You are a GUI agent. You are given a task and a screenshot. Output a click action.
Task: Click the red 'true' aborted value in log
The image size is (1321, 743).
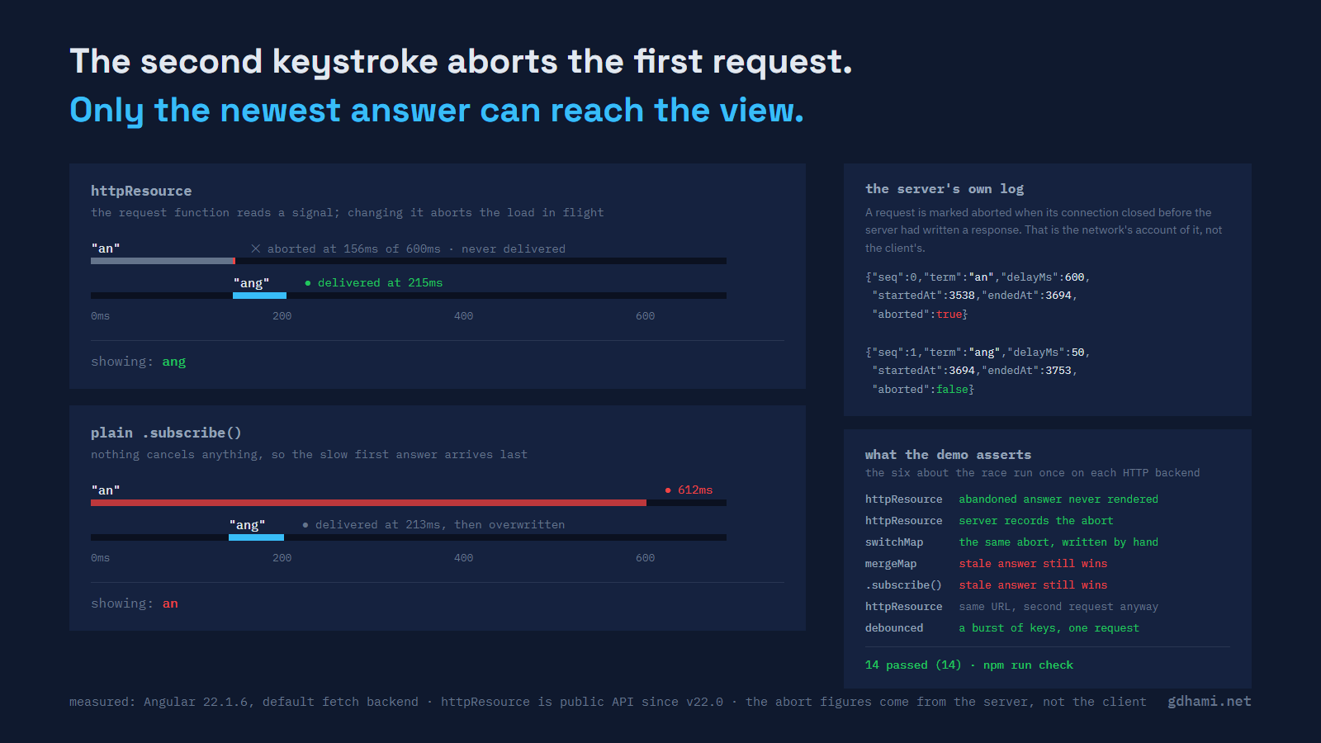point(949,315)
